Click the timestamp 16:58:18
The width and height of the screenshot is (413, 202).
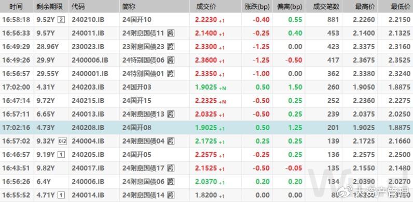point(16,20)
